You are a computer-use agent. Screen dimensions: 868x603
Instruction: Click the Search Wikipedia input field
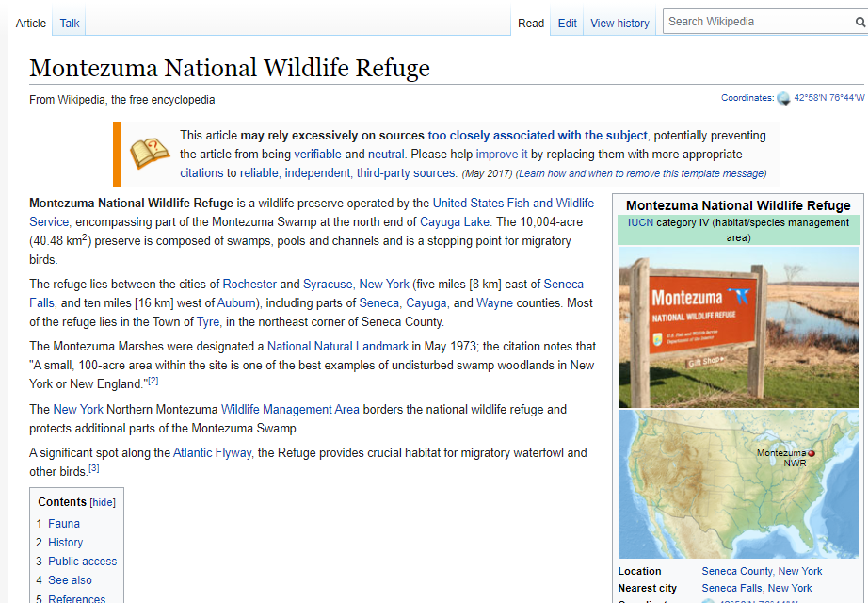pos(759,22)
